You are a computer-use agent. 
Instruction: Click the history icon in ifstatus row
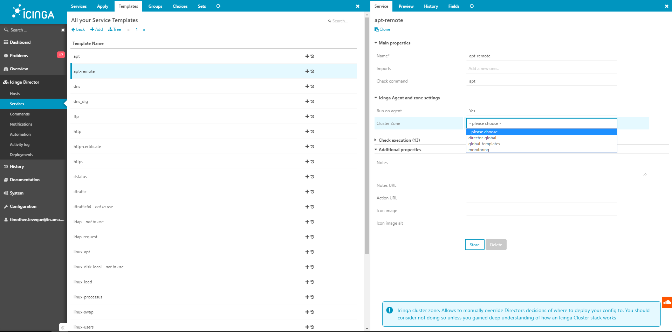[x=312, y=177]
